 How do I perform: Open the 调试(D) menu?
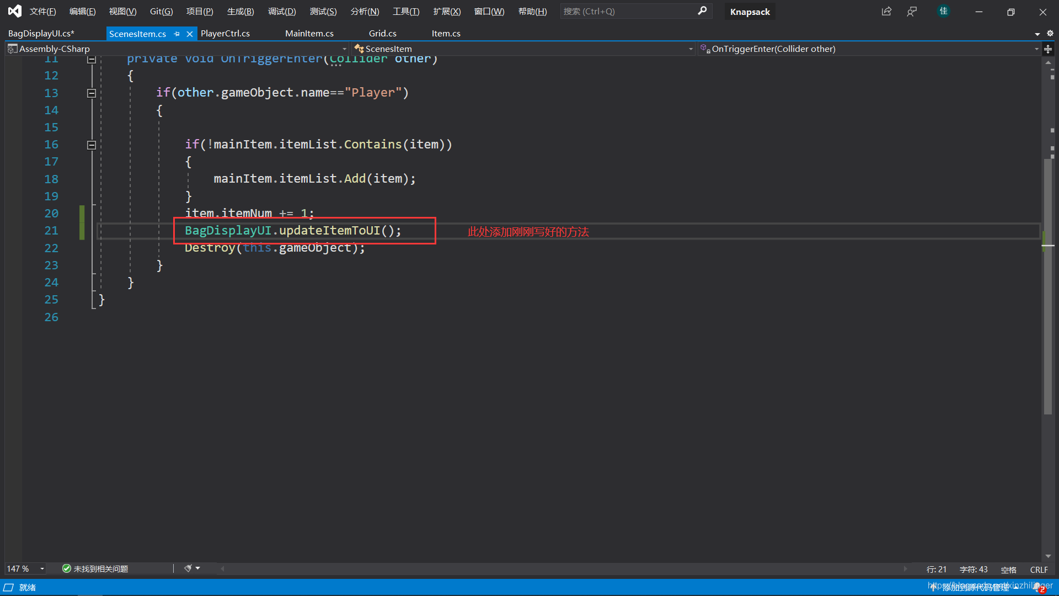click(282, 12)
